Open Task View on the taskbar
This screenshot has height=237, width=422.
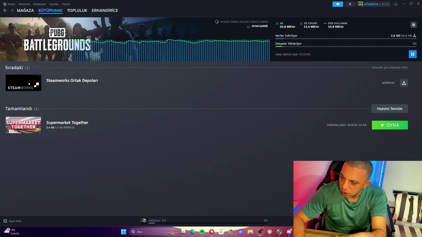point(183,232)
